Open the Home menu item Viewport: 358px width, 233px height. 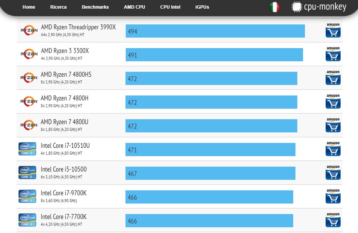coord(29,7)
